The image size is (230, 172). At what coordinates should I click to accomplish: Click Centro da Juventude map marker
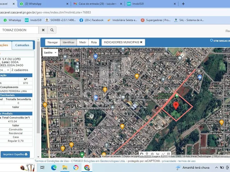[77, 67]
